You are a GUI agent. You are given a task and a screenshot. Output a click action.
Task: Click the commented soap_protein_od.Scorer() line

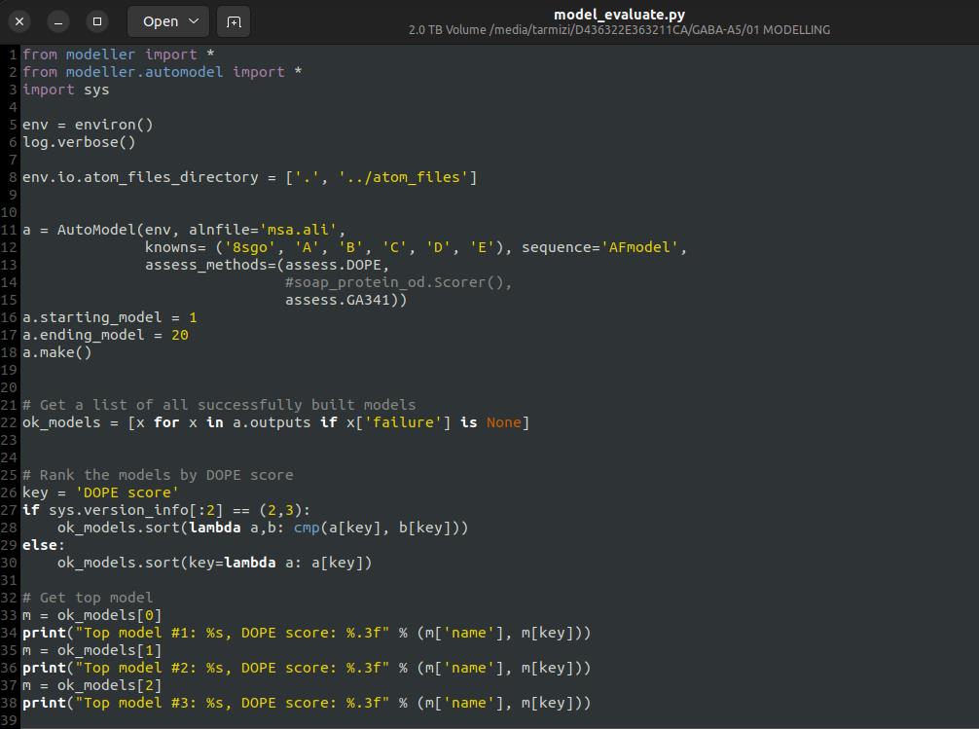point(398,282)
